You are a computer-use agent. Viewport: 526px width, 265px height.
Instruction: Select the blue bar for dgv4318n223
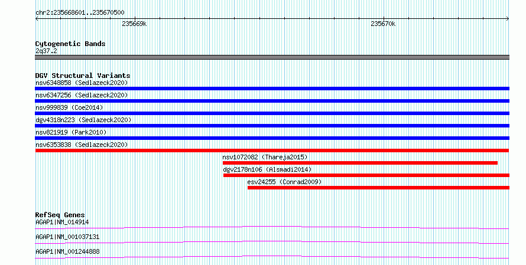272,126
